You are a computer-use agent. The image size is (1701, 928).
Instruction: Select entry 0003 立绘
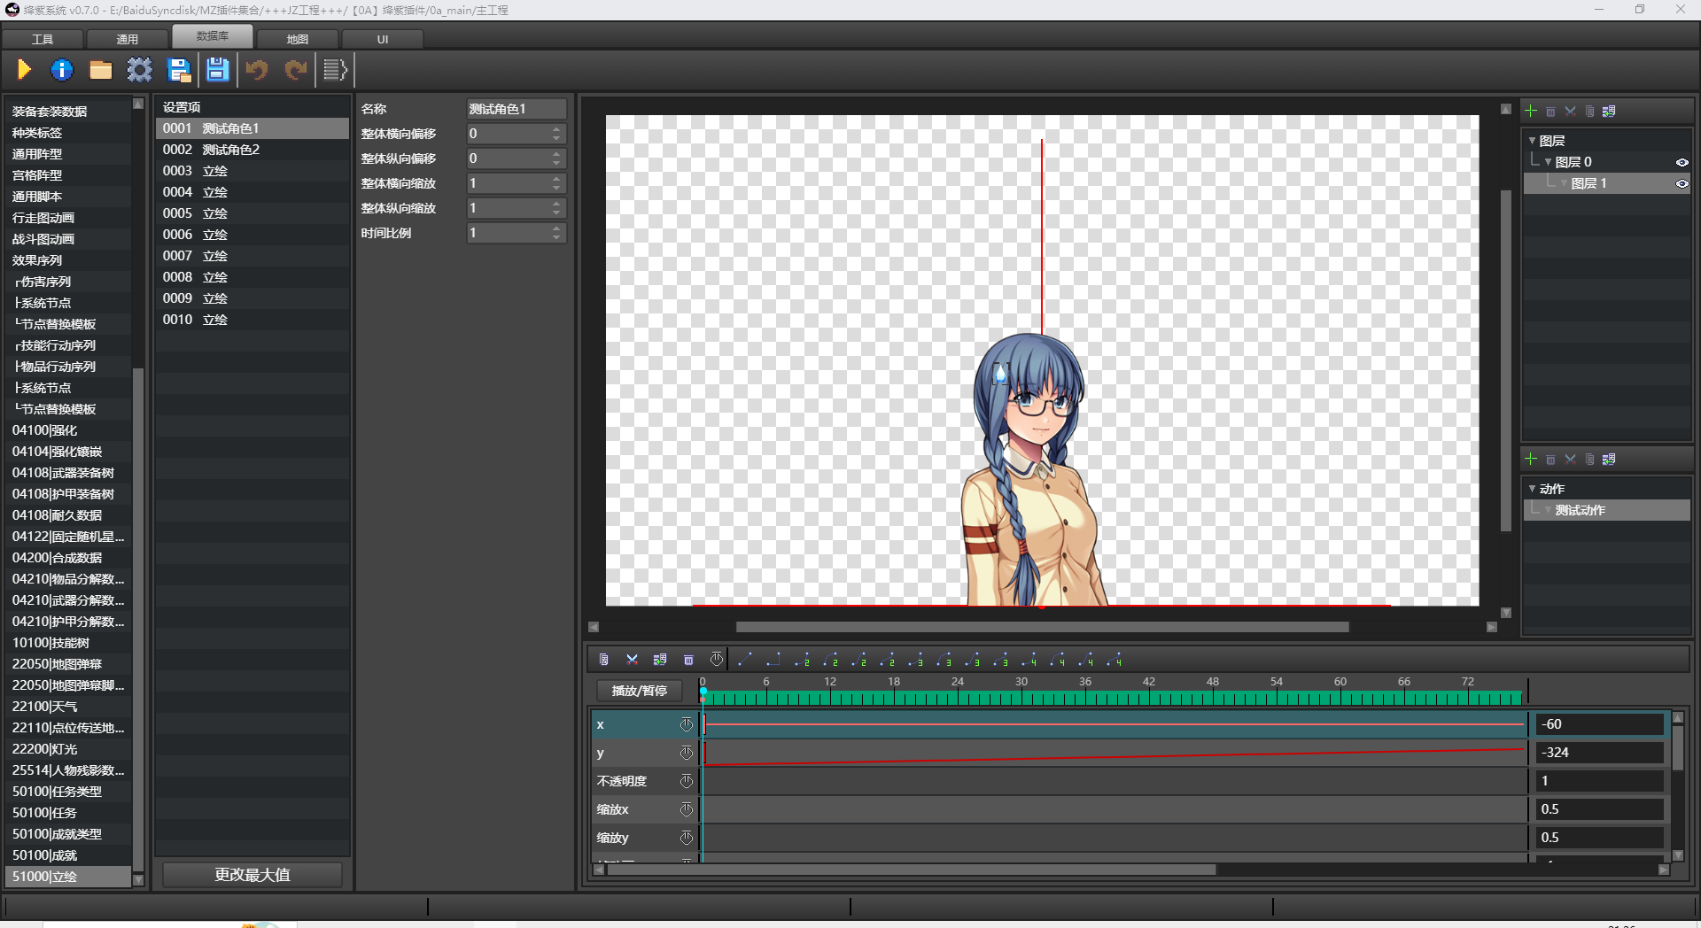[252, 171]
